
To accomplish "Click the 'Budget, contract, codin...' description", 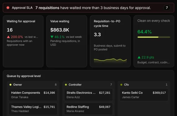I will pyautogui.click(x=153, y=62).
